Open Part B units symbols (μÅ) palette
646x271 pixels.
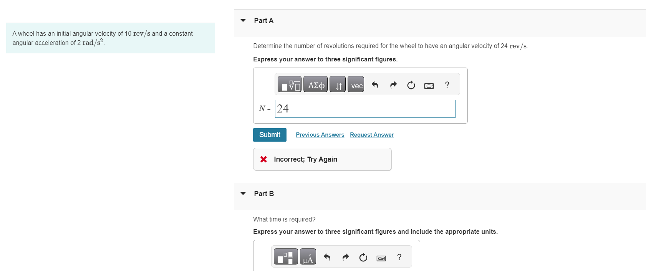(x=308, y=257)
